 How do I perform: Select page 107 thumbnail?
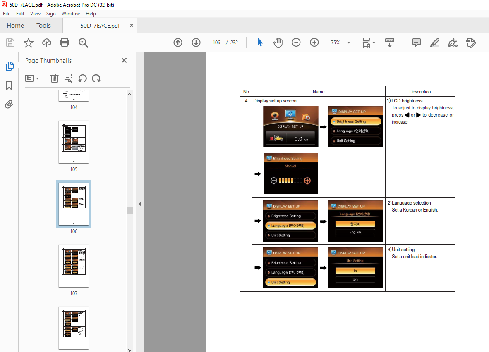(x=74, y=266)
